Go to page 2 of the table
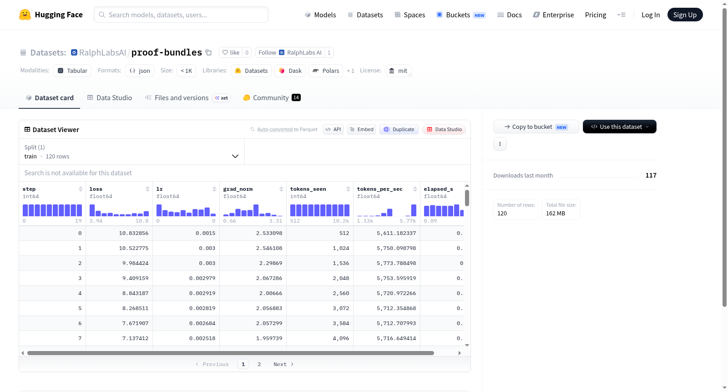 click(x=259, y=364)
